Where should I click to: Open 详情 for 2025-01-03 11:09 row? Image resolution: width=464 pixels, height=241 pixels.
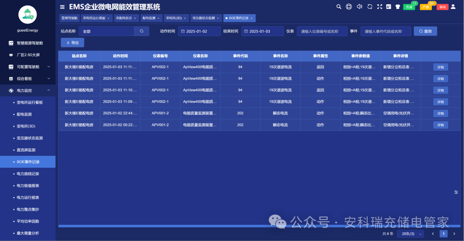[x=441, y=102]
